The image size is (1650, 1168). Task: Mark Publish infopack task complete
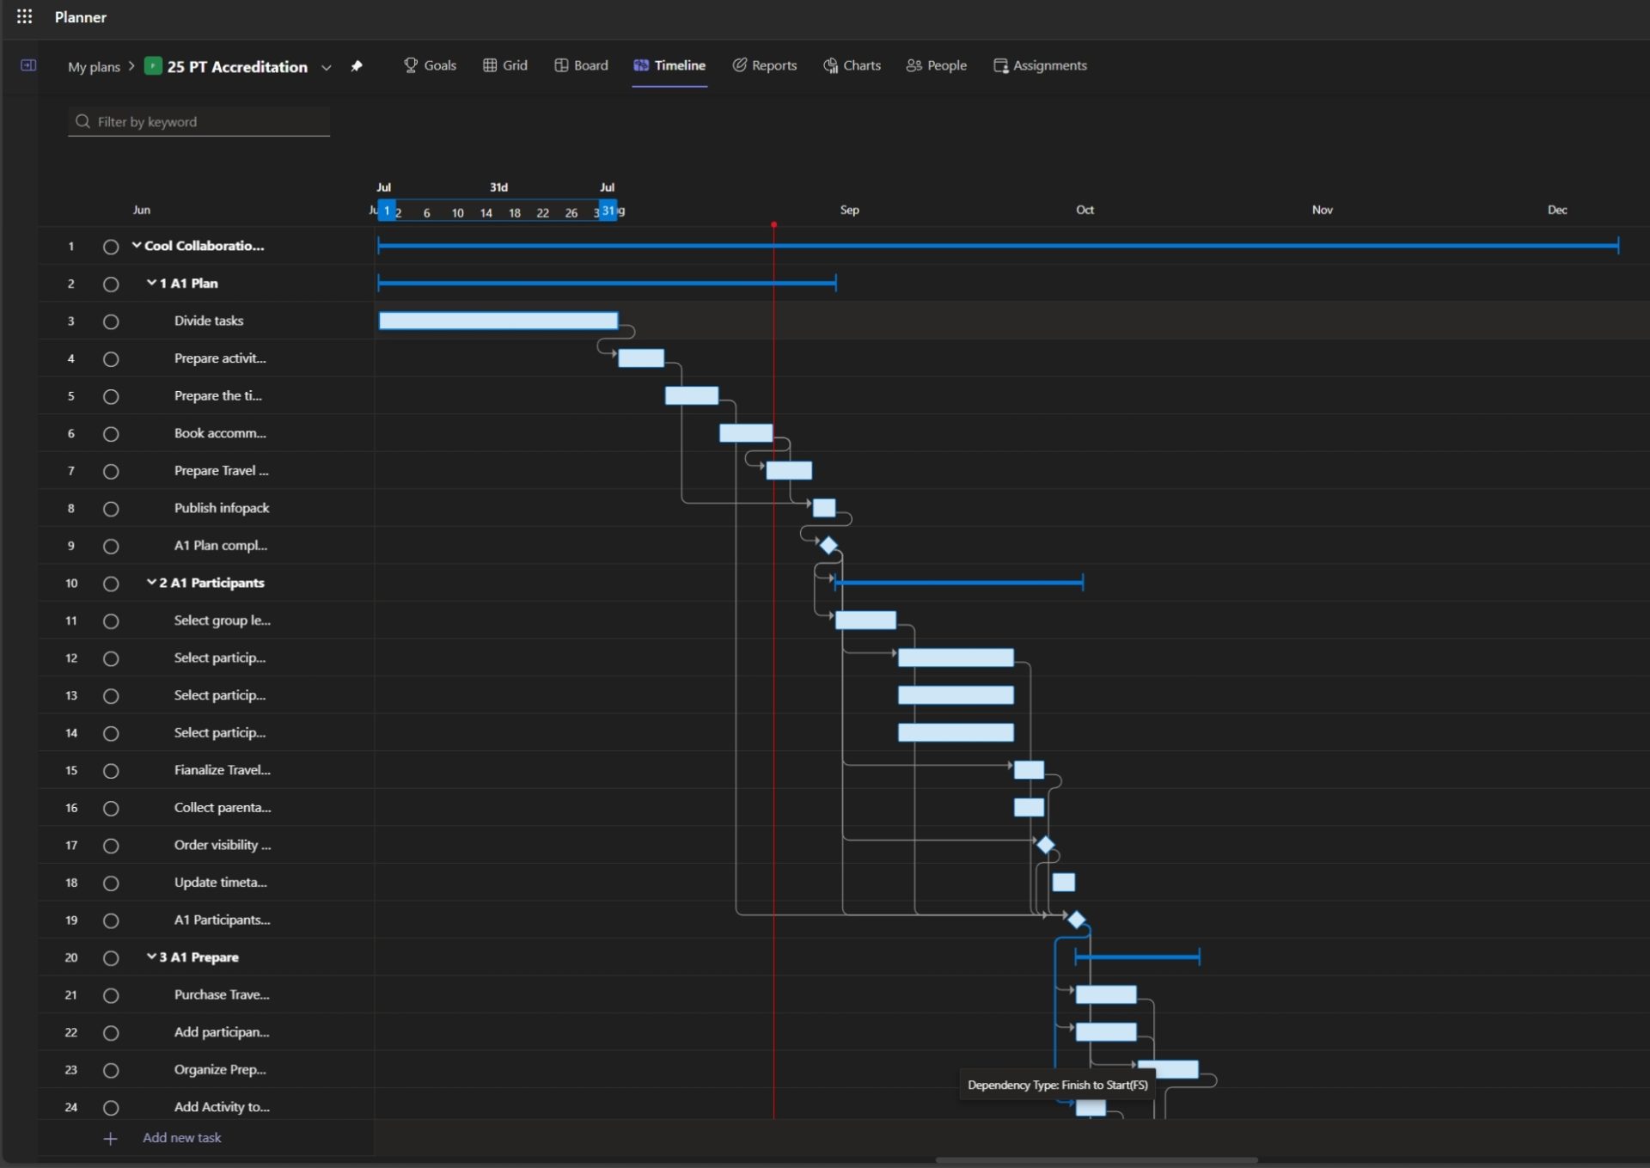[x=111, y=509]
